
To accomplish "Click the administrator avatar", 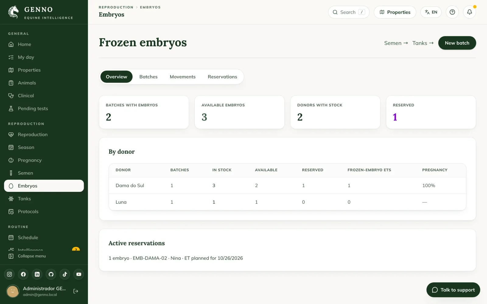I will [x=13, y=291].
